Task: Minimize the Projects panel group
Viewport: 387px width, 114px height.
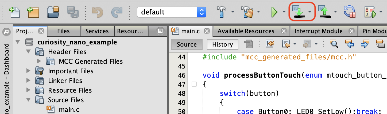Action: pyautogui.click(x=160, y=31)
